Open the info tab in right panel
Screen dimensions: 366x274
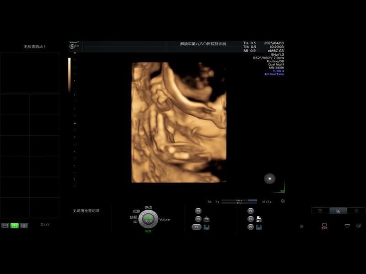coord(356,211)
